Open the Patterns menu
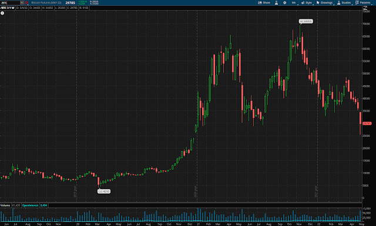The width and height of the screenshot is (376, 226). (x=363, y=2)
